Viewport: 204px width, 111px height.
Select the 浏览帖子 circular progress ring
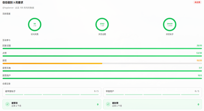170,25
